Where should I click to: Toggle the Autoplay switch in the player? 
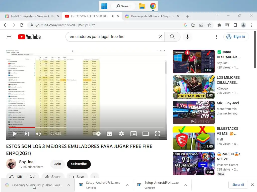click(x=97, y=134)
